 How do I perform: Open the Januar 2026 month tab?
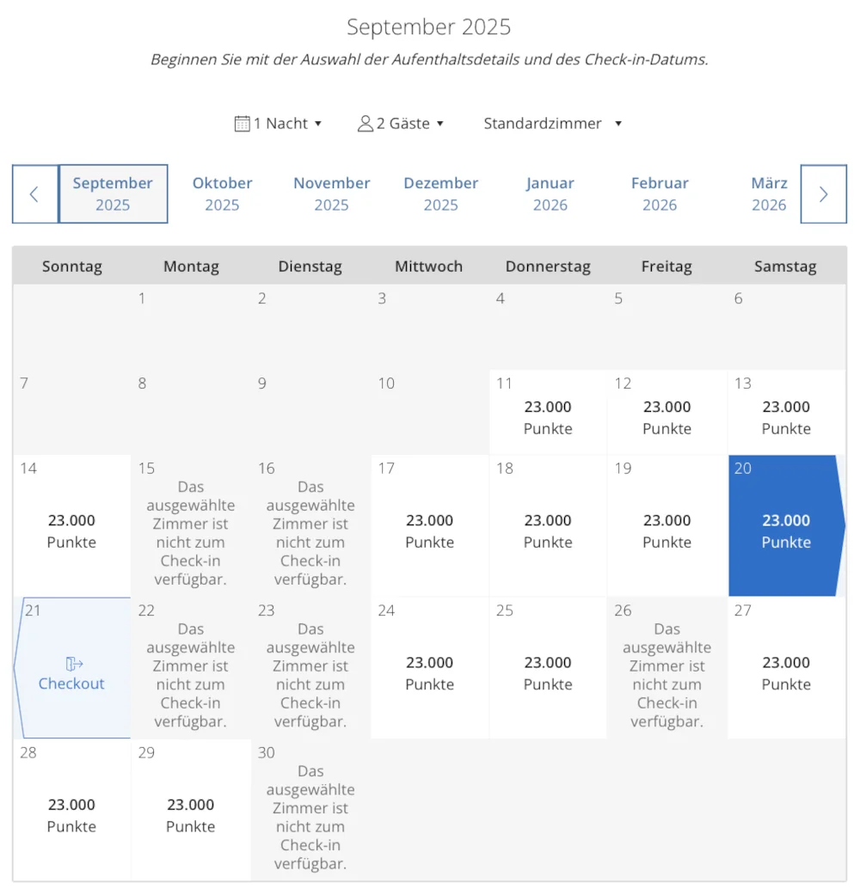(x=550, y=194)
